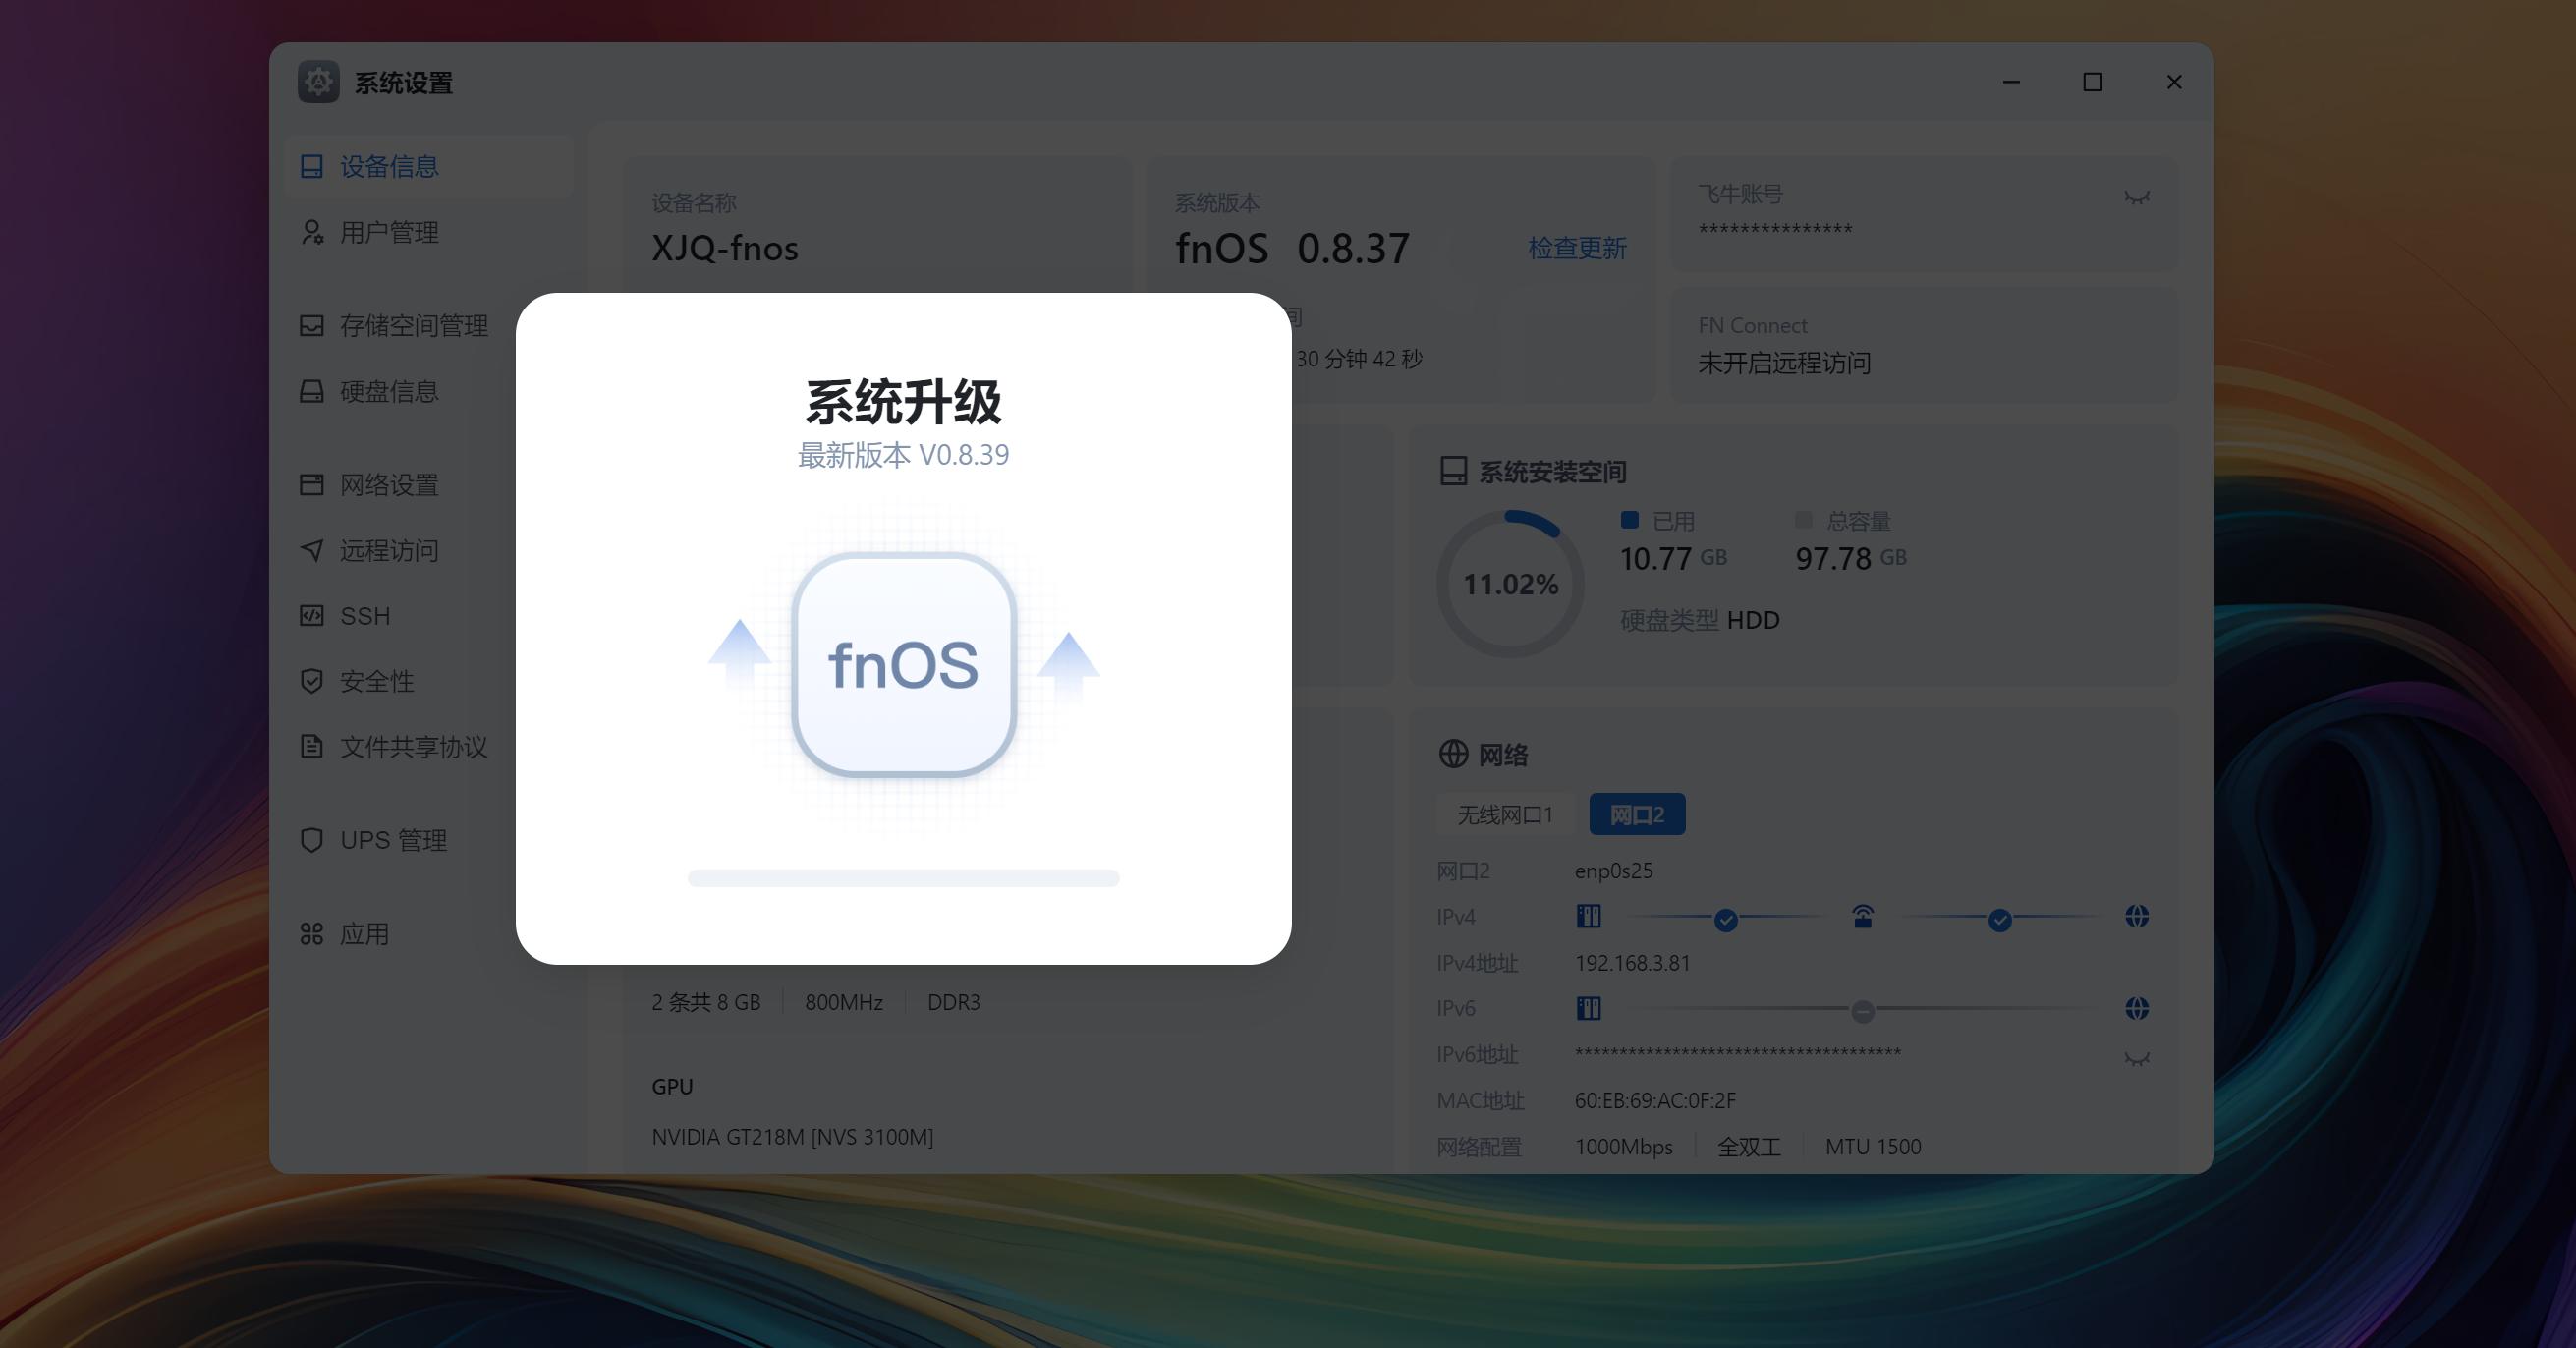Click the 2 条共 8 GB memory text
Screen dimensions: 2576x1348
click(x=706, y=1002)
